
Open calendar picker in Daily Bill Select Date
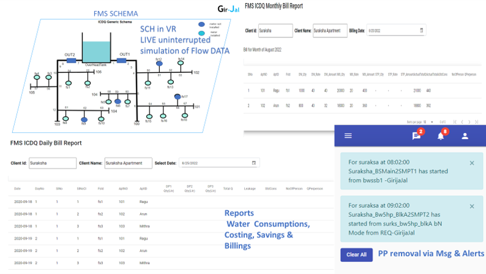[x=254, y=163]
